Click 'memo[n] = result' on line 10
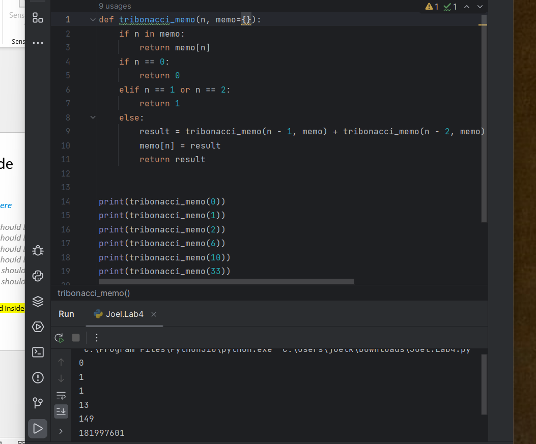This screenshot has height=444, width=536. 180,146
